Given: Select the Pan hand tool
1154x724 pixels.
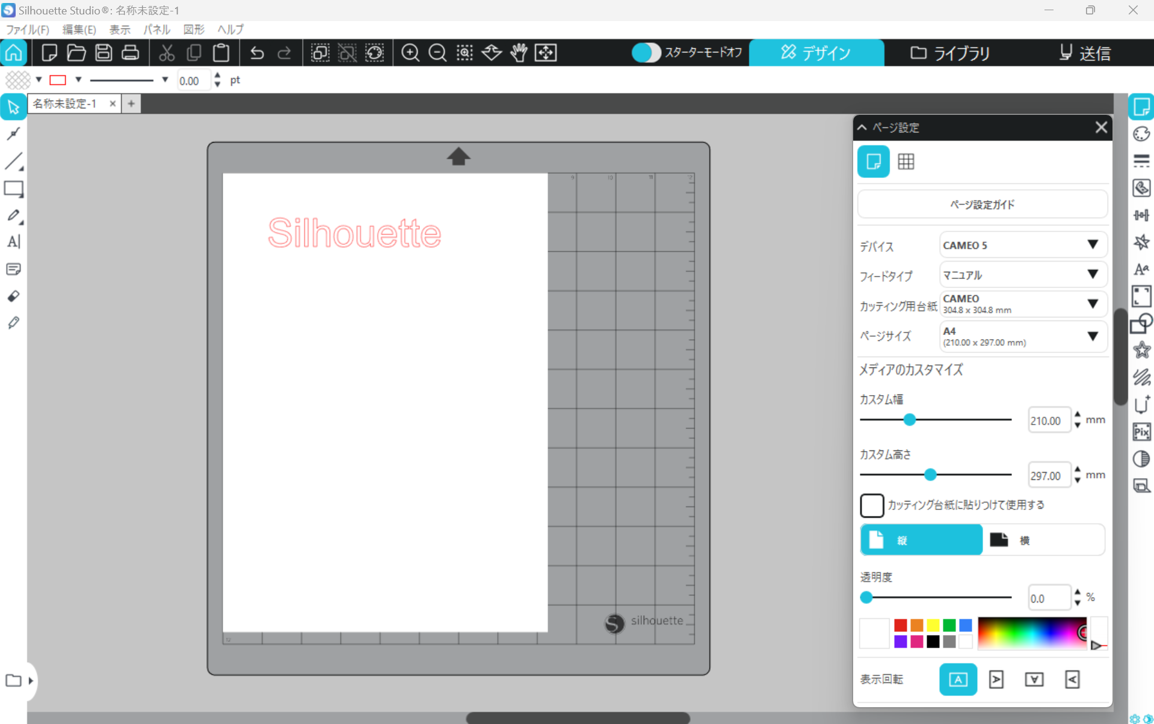Looking at the screenshot, I should pyautogui.click(x=519, y=53).
